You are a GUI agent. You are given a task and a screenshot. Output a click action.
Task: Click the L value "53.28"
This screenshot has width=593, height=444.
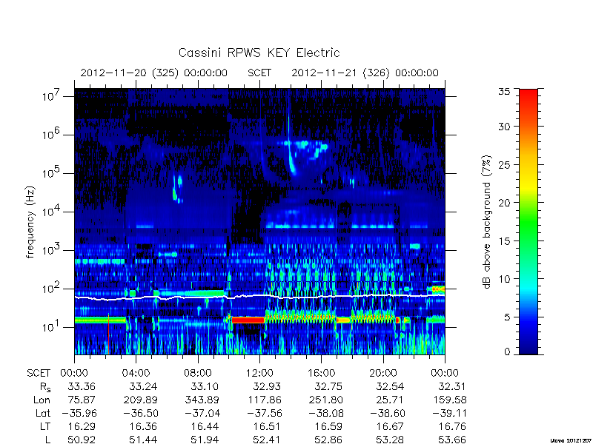point(391,440)
